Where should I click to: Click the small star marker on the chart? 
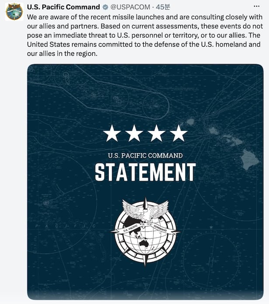(x=211, y=227)
